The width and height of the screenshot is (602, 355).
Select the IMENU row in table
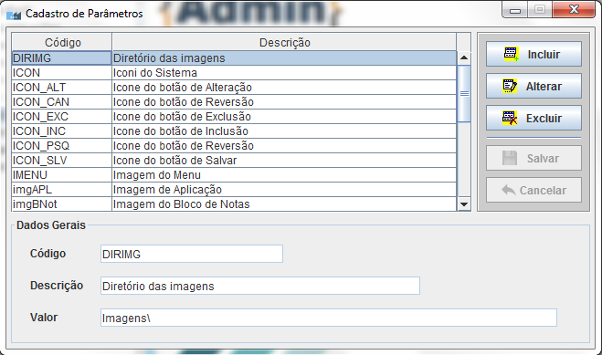coord(234,175)
